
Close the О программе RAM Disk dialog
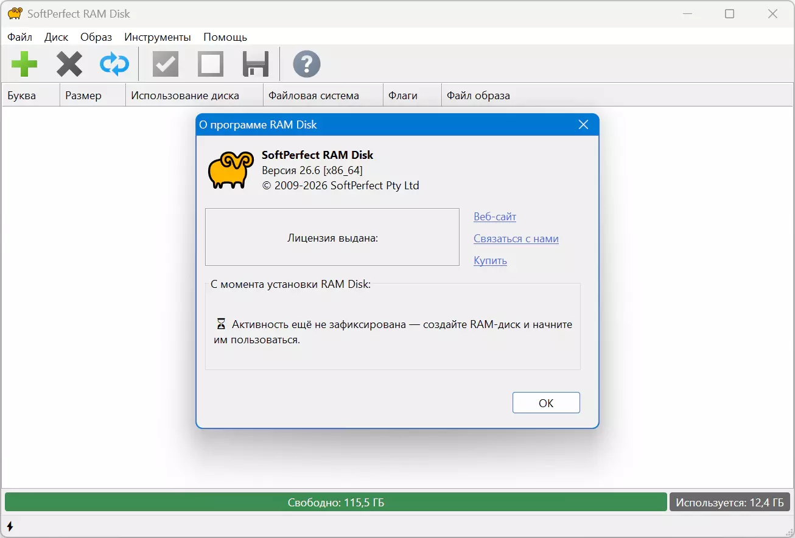click(583, 125)
